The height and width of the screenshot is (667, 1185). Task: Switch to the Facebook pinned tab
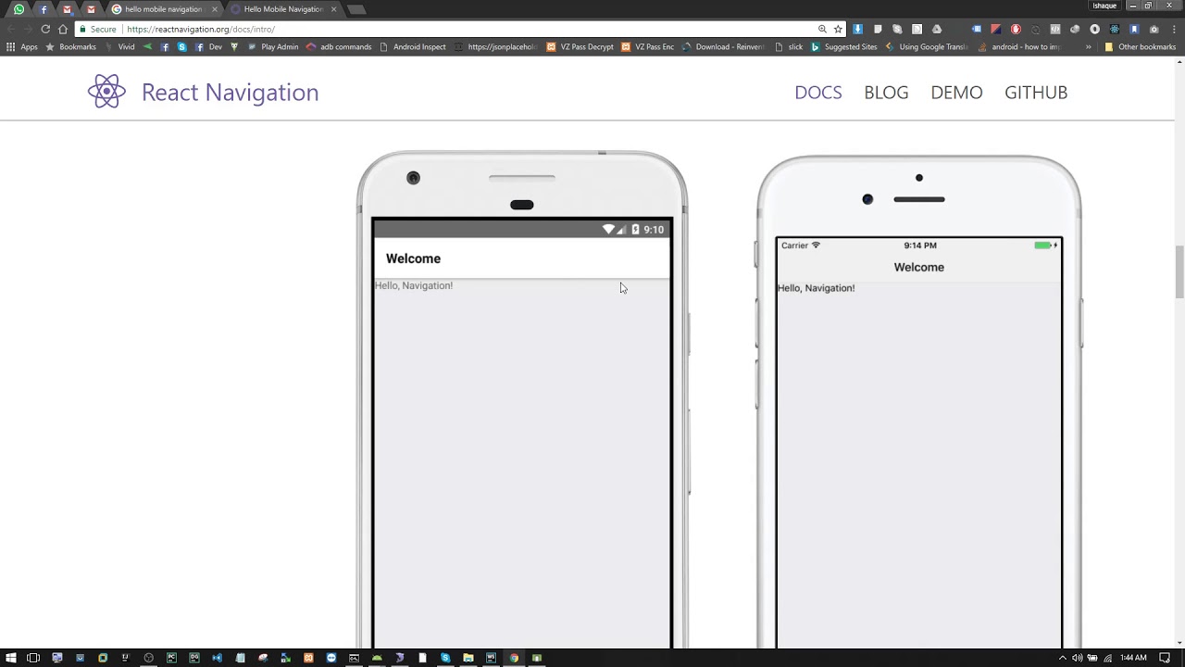tap(43, 9)
